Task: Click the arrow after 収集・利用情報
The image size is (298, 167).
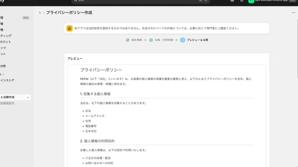Action: [176, 40]
